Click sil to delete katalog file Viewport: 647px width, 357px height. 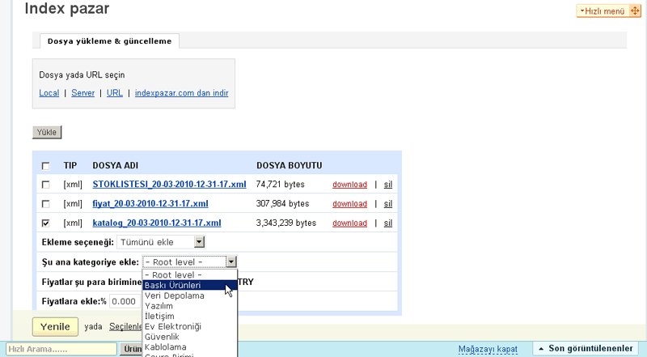pos(388,223)
